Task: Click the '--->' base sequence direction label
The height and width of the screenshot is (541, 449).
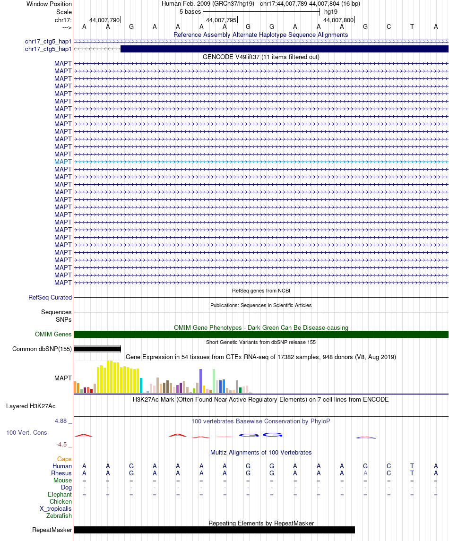Action: 67,27
